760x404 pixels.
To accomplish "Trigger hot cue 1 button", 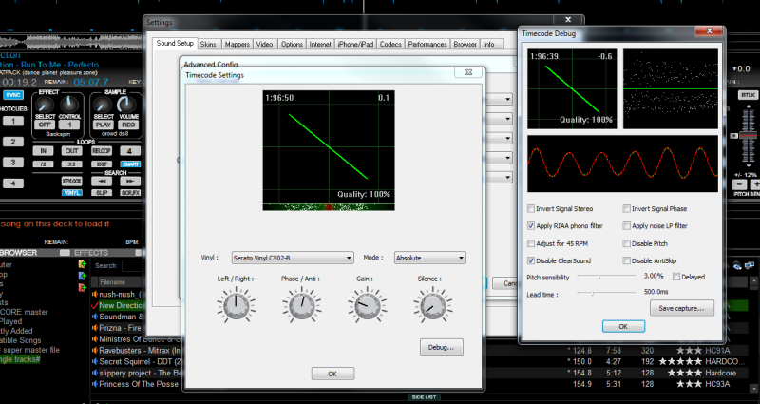I will (x=13, y=121).
